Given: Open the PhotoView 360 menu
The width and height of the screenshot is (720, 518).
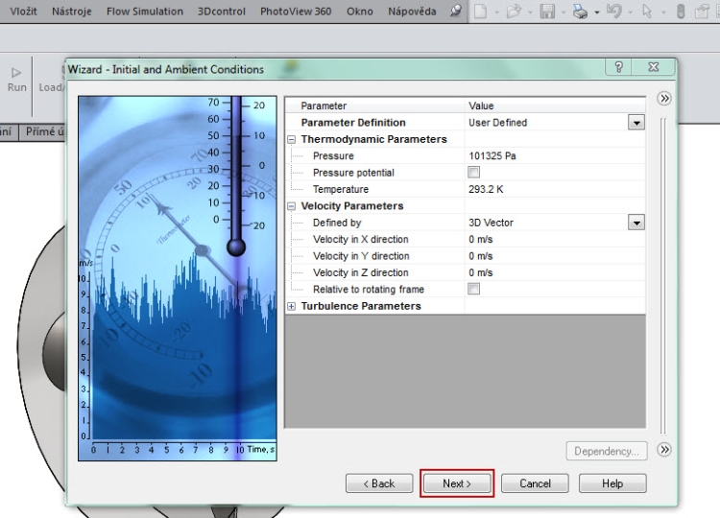Looking at the screenshot, I should click(296, 11).
